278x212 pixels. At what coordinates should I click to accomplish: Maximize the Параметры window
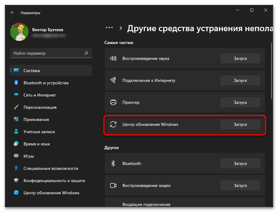tap(252, 10)
